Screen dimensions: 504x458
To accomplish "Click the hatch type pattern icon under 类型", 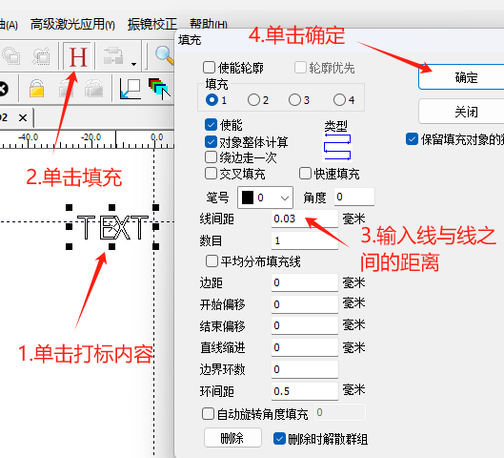I will (337, 147).
